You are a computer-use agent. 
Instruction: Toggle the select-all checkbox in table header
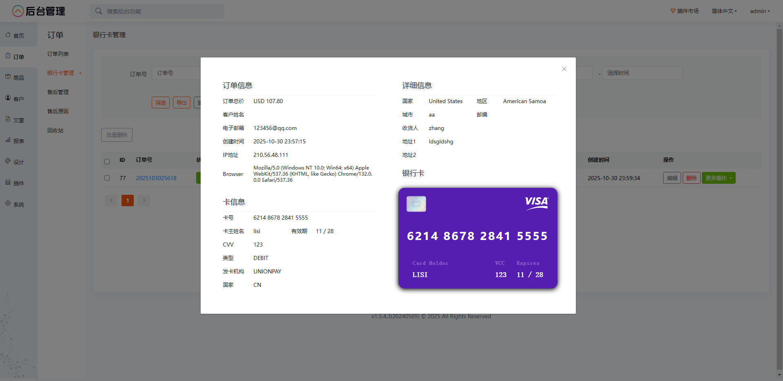(x=107, y=161)
